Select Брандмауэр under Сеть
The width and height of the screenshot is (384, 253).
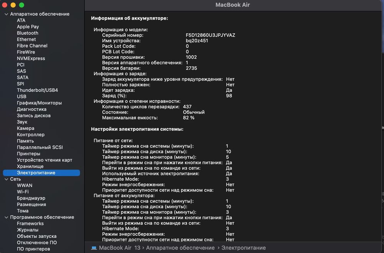pyautogui.click(x=31, y=198)
